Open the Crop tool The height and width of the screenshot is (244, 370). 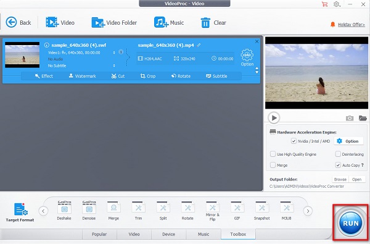tap(148, 76)
